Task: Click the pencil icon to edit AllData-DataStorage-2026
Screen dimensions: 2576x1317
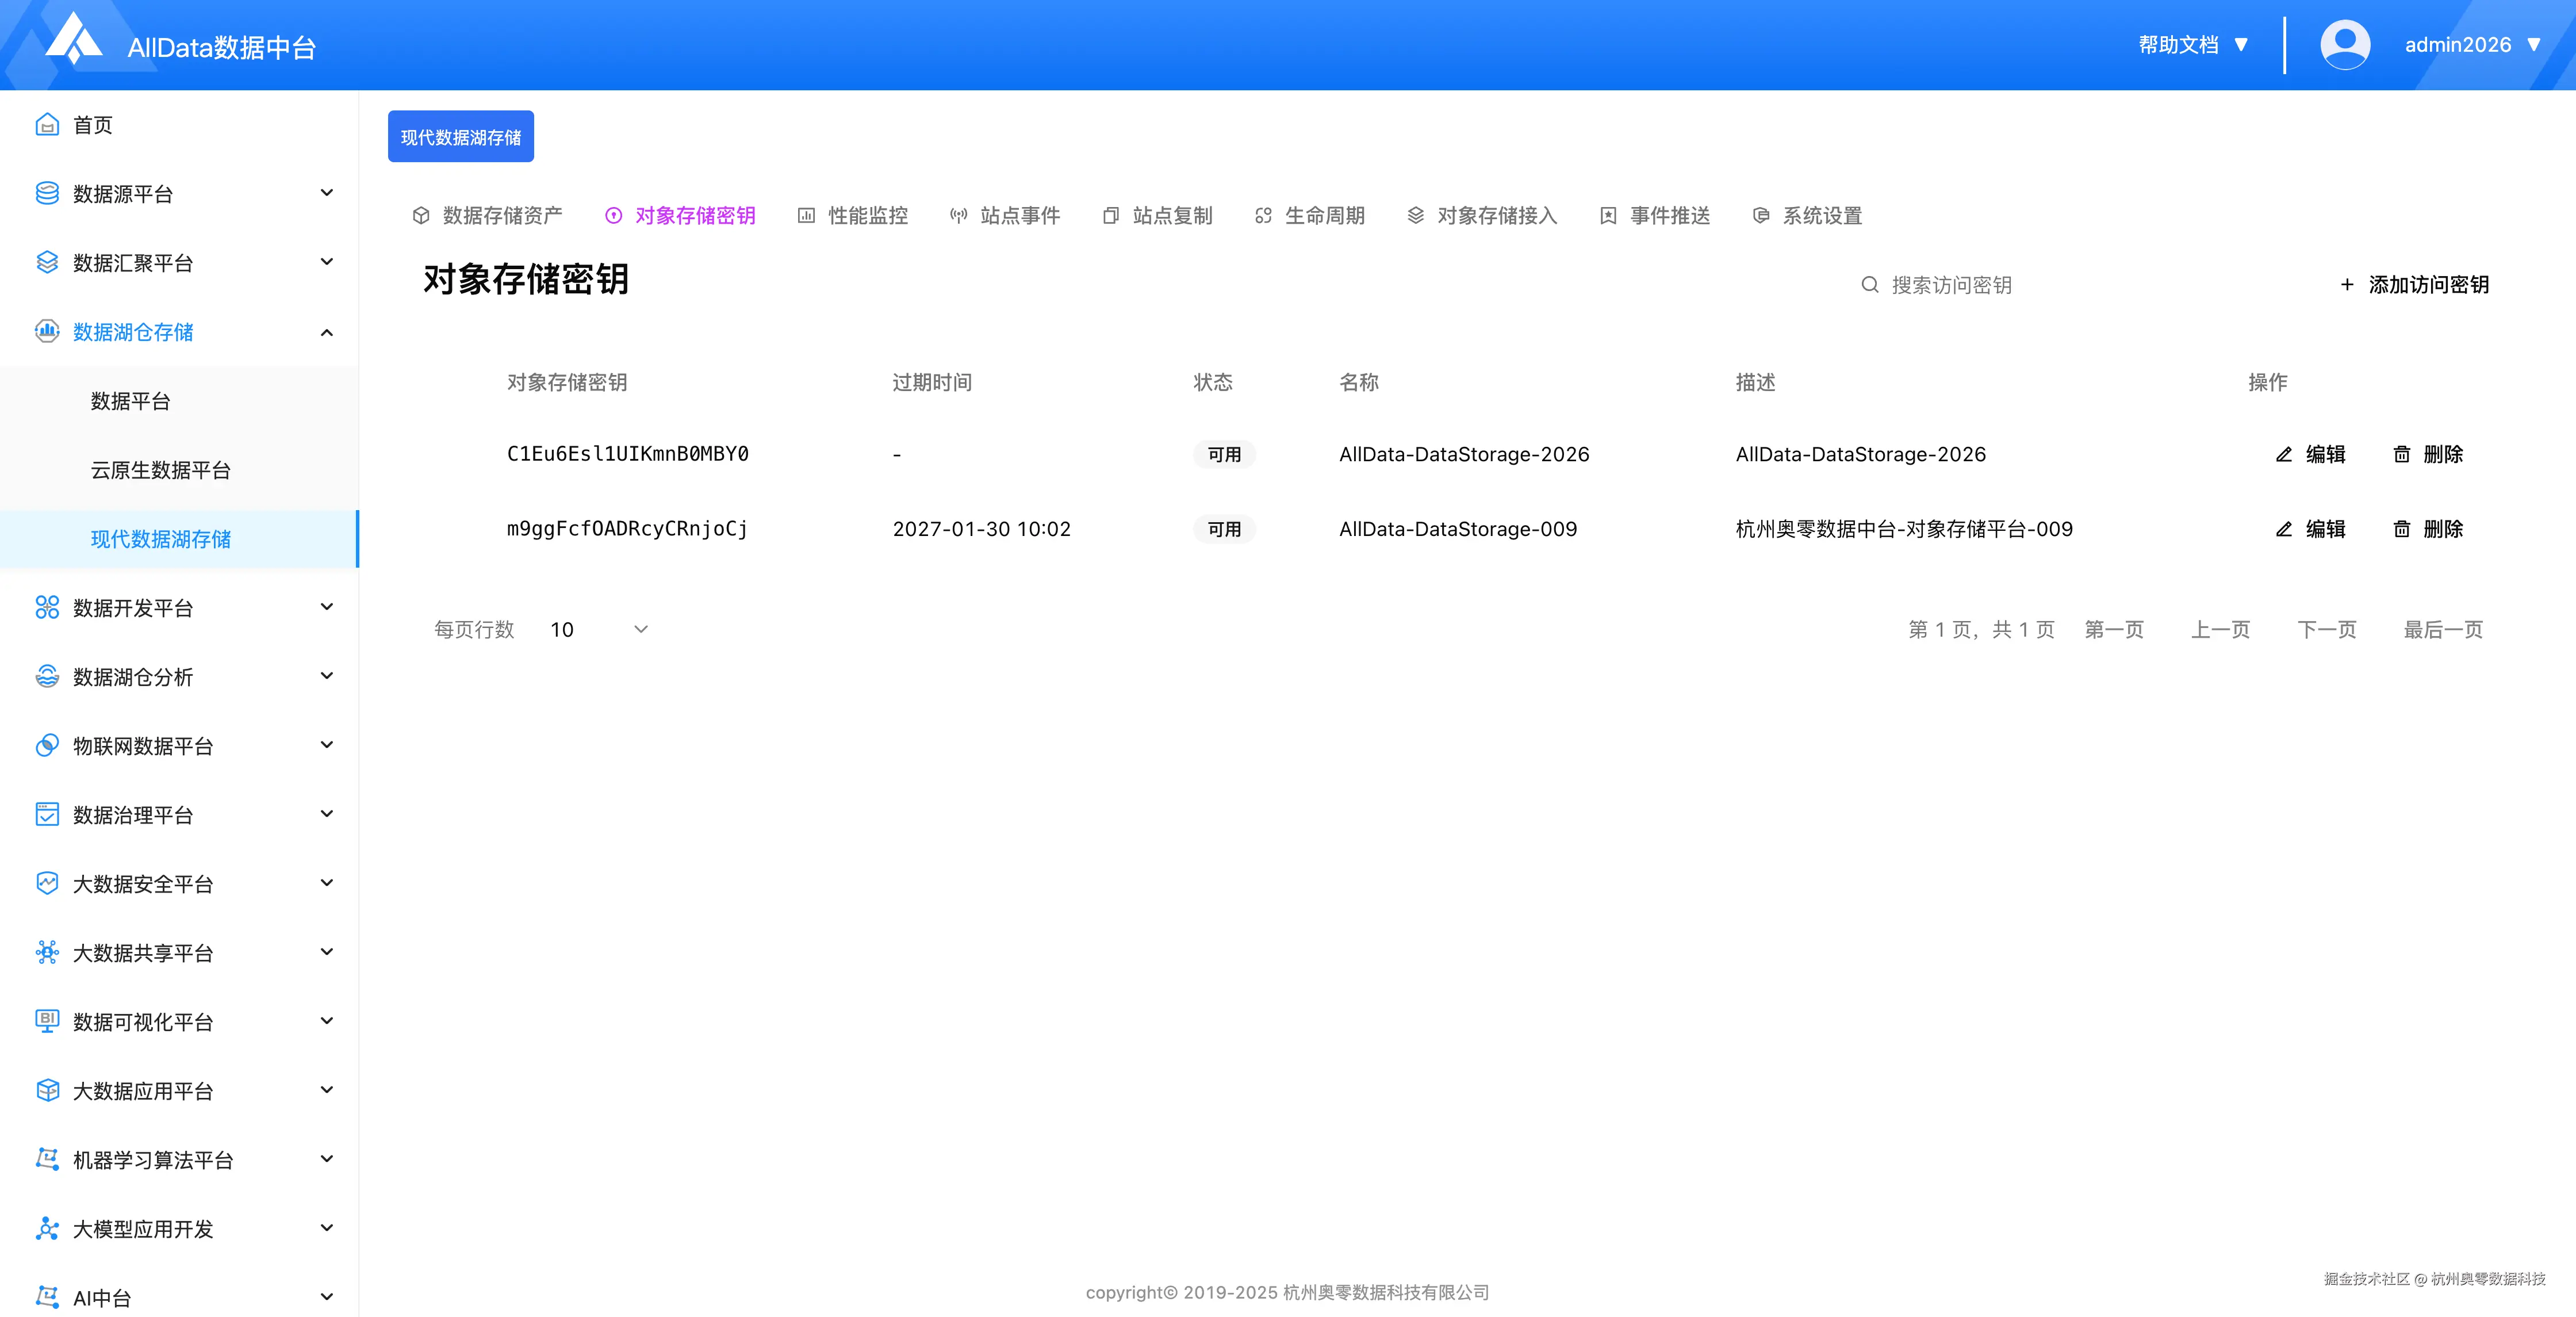Action: point(2284,455)
